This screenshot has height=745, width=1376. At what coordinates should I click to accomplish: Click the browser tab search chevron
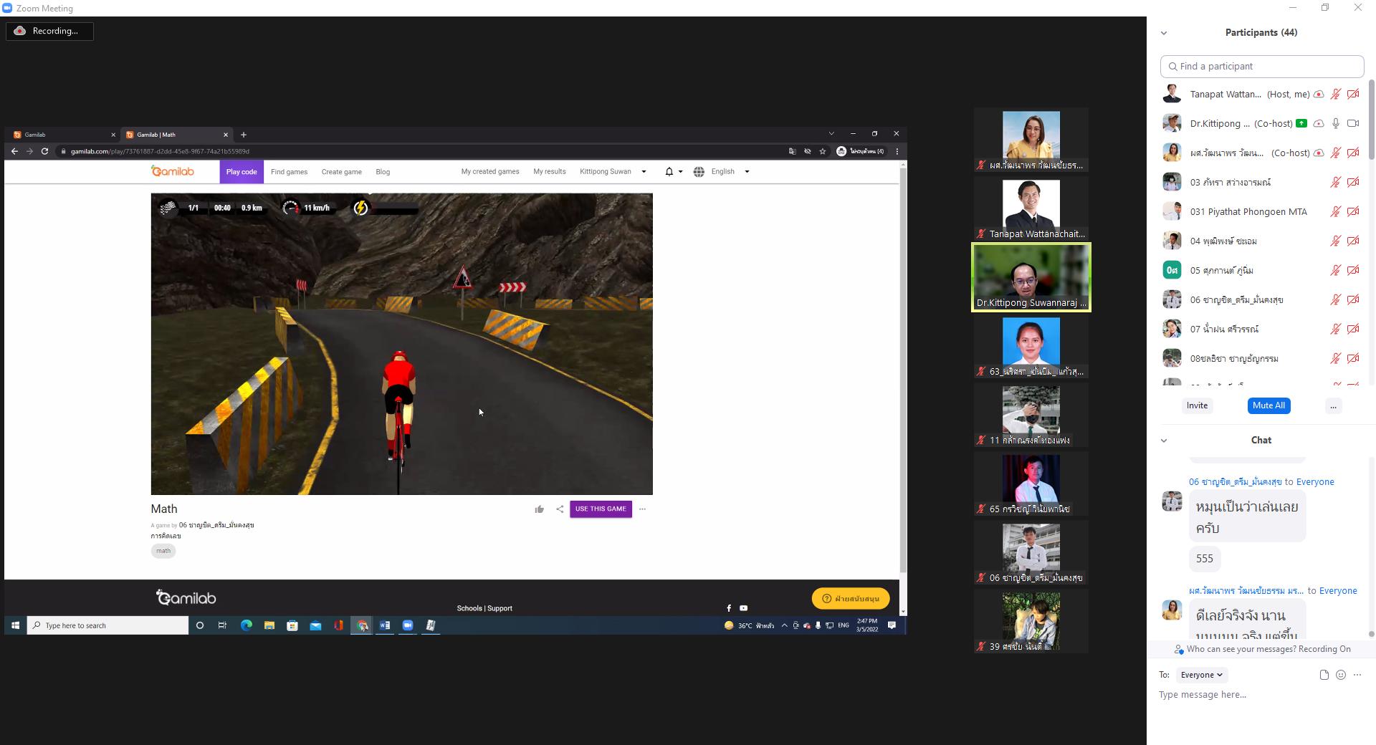coord(831,134)
